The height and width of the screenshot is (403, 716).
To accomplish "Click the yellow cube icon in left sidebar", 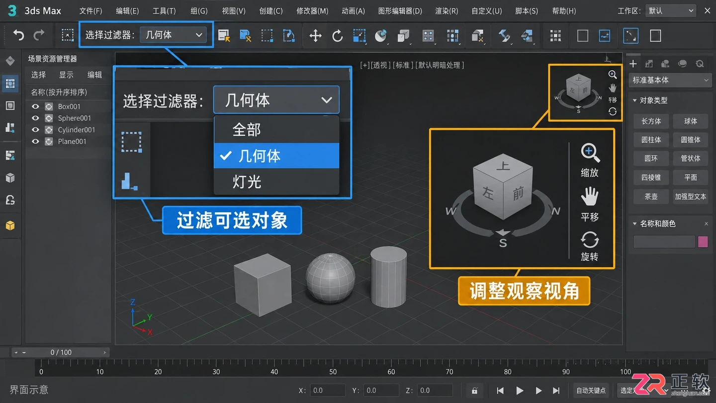I will tap(10, 225).
